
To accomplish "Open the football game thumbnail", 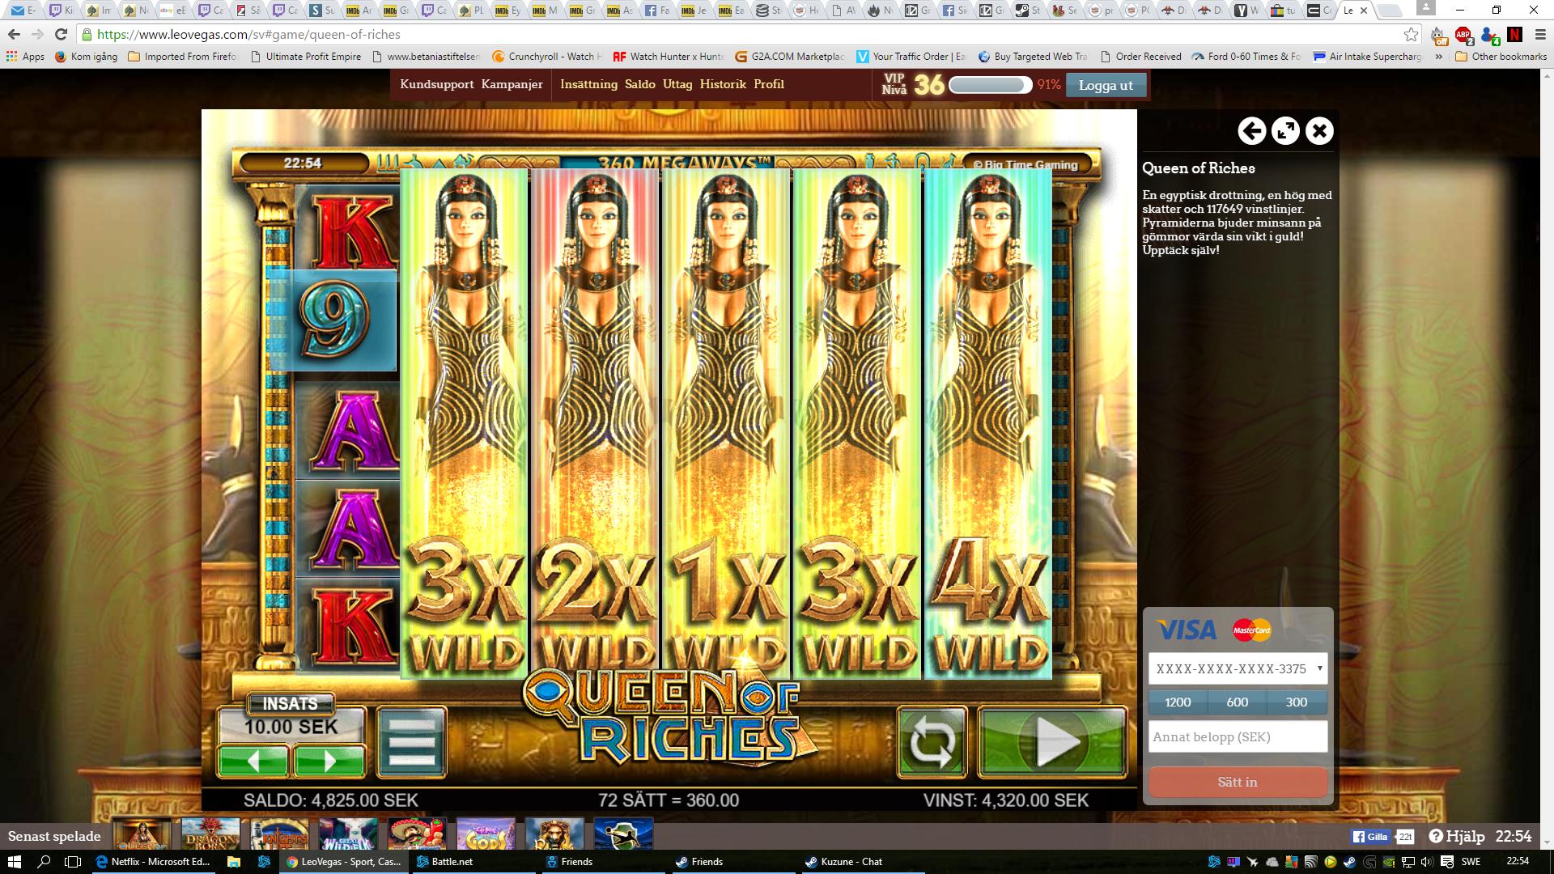I will point(623,834).
